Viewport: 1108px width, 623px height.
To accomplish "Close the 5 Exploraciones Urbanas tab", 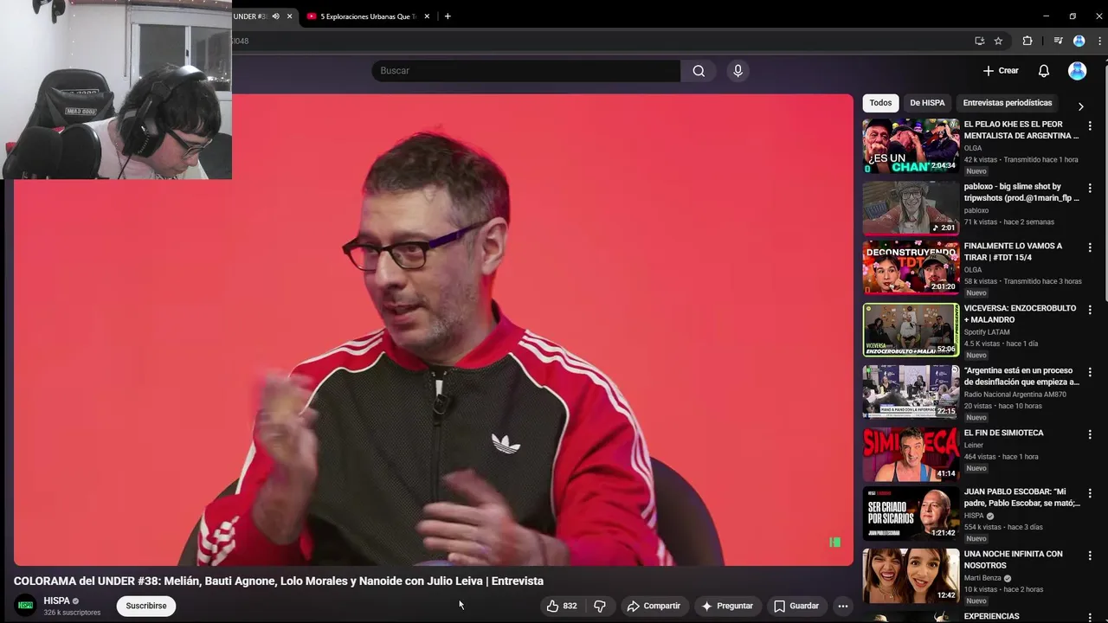I will [x=426, y=16].
